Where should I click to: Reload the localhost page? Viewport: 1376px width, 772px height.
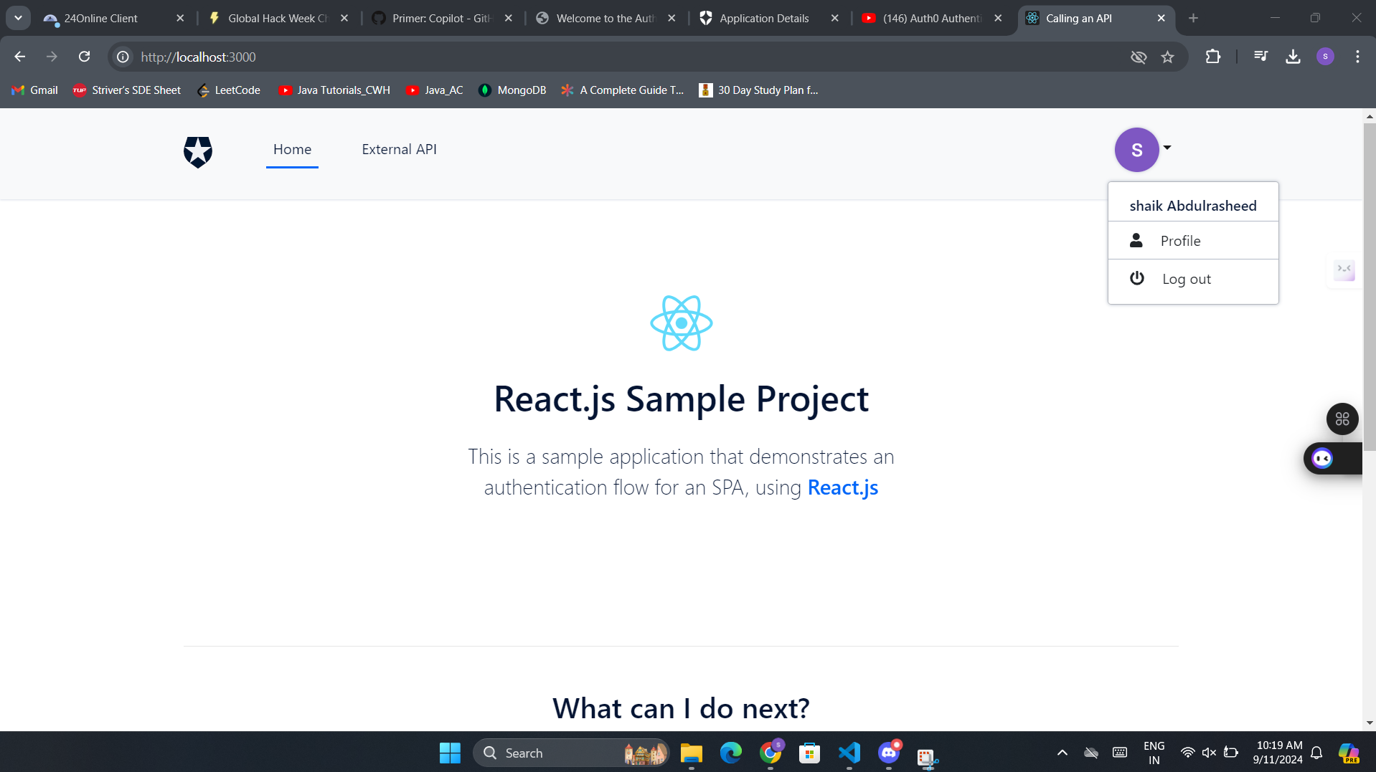pyautogui.click(x=84, y=57)
